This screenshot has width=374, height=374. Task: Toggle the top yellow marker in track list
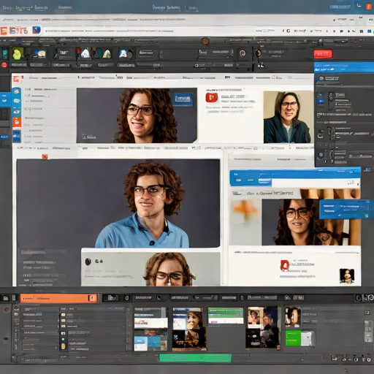63,315
